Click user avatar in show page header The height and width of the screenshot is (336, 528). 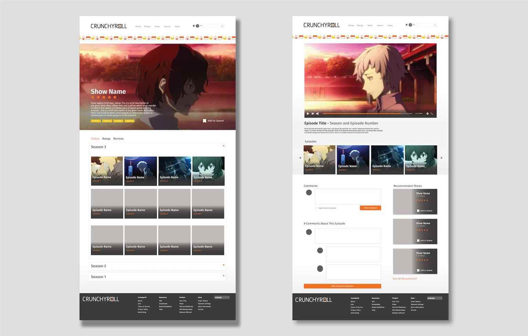click(198, 26)
